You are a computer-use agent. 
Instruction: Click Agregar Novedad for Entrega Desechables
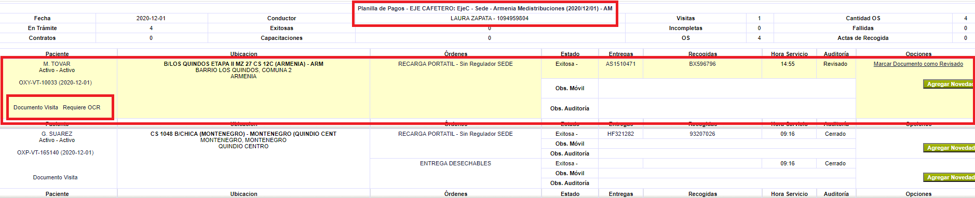(949, 177)
